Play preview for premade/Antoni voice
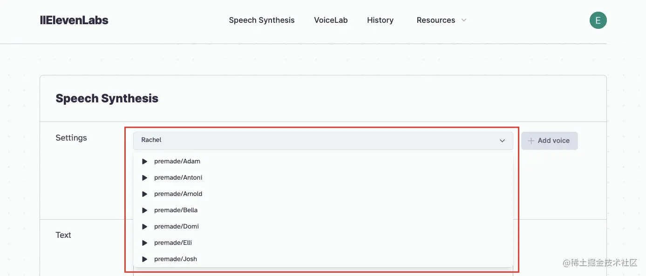 pos(144,178)
